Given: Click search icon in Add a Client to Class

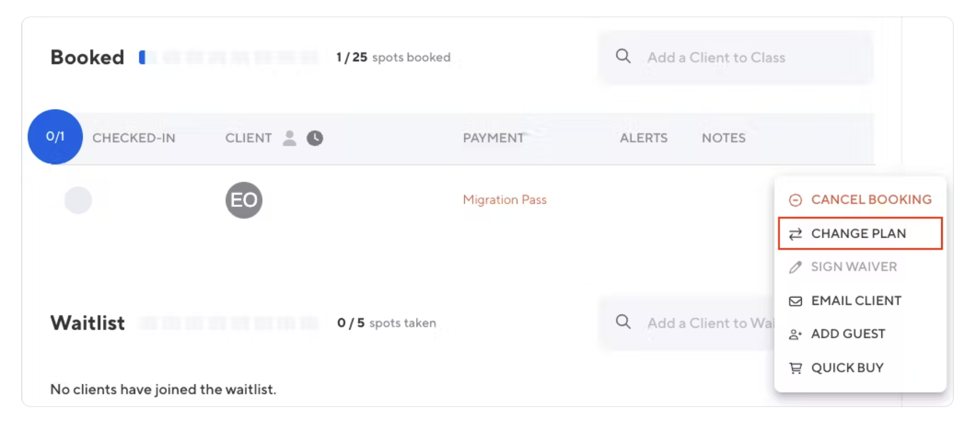Looking at the screenshot, I should (x=623, y=57).
